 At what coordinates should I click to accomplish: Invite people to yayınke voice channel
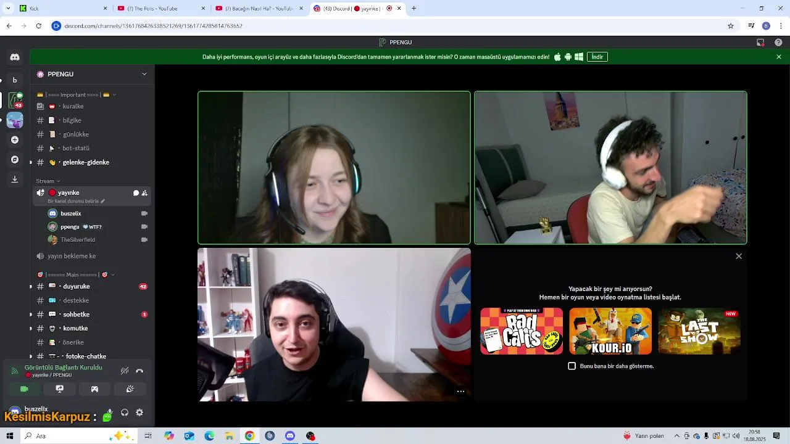pos(144,193)
